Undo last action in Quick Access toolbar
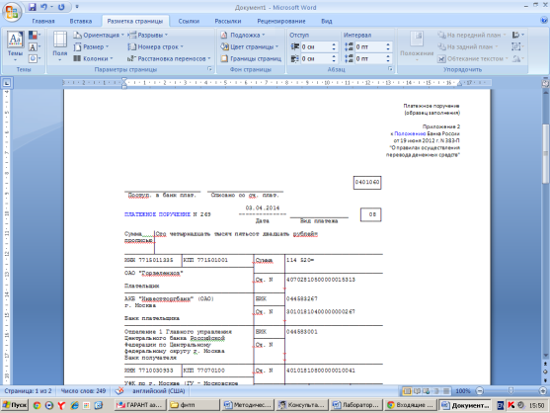 (43, 7)
